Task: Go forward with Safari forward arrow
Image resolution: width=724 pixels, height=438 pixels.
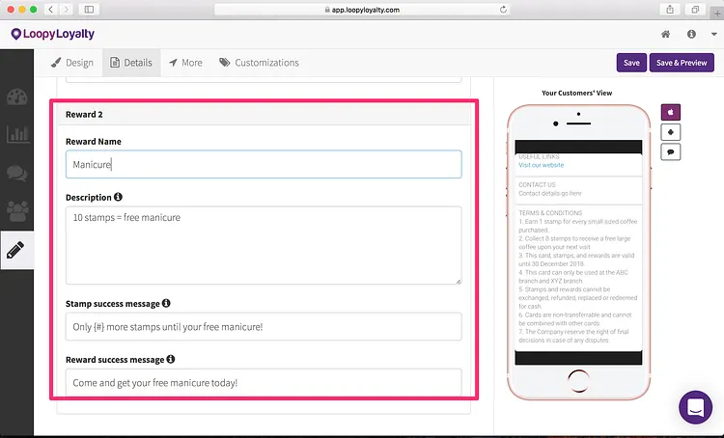Action: coord(66,10)
